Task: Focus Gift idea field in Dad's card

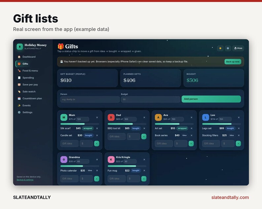Action: coord(116,137)
